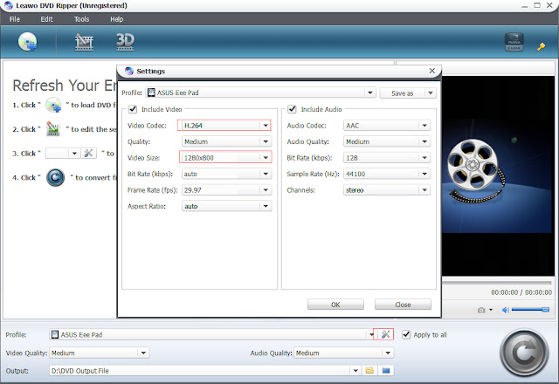Open the output folder icon
559x384 pixels.
tap(369, 370)
